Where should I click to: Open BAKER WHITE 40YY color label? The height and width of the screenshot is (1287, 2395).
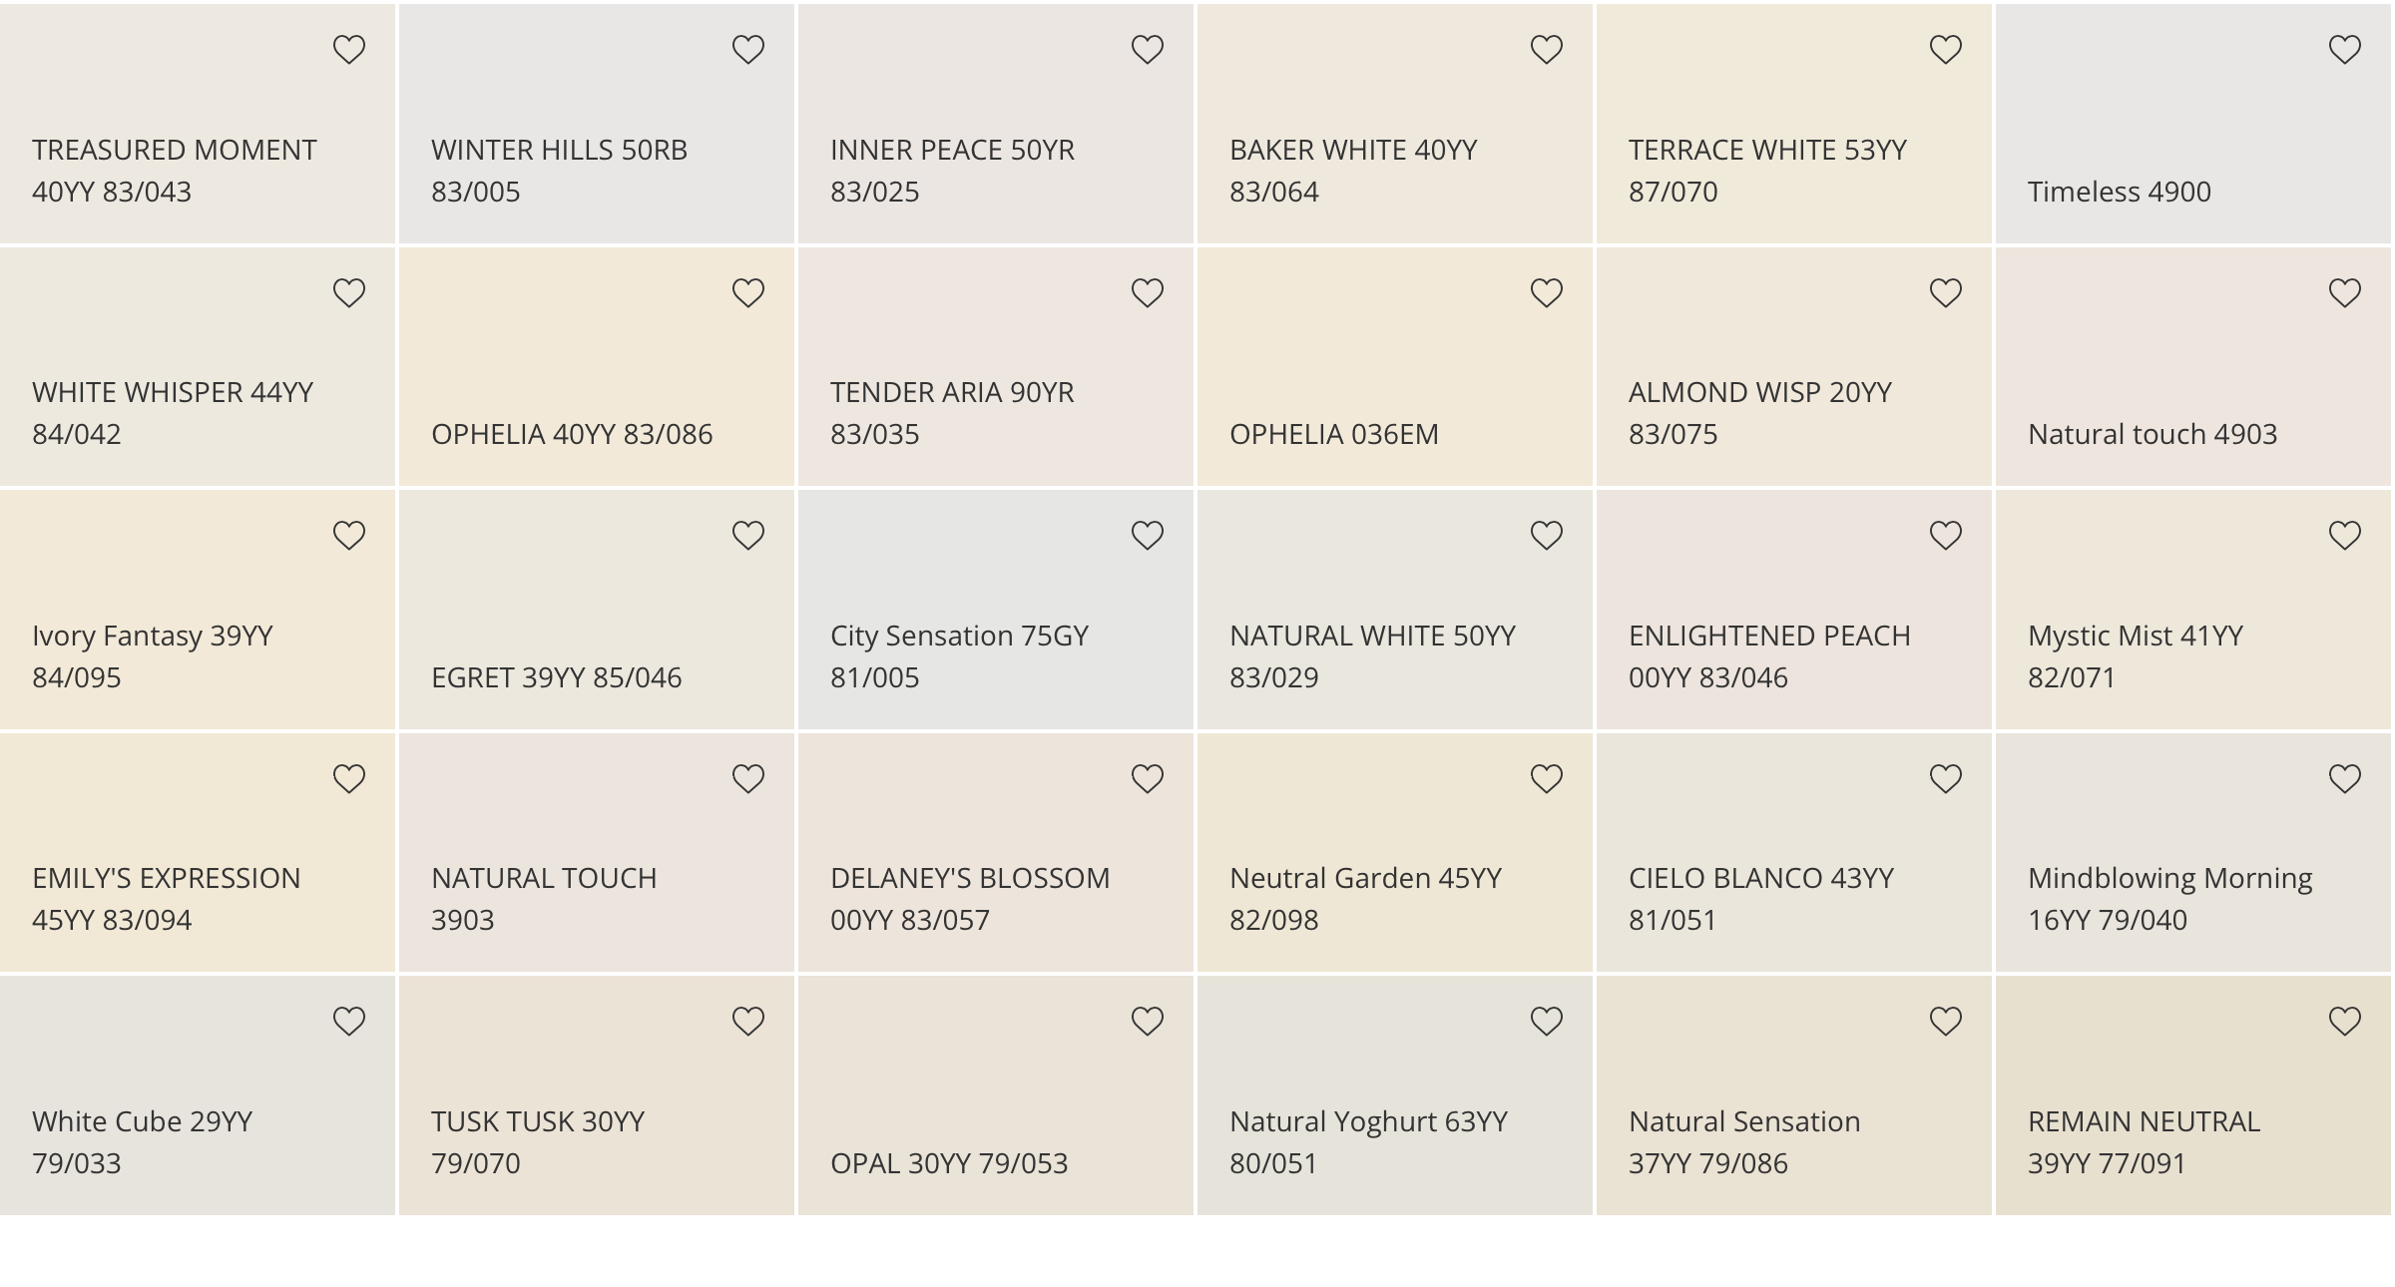[x=1353, y=171]
